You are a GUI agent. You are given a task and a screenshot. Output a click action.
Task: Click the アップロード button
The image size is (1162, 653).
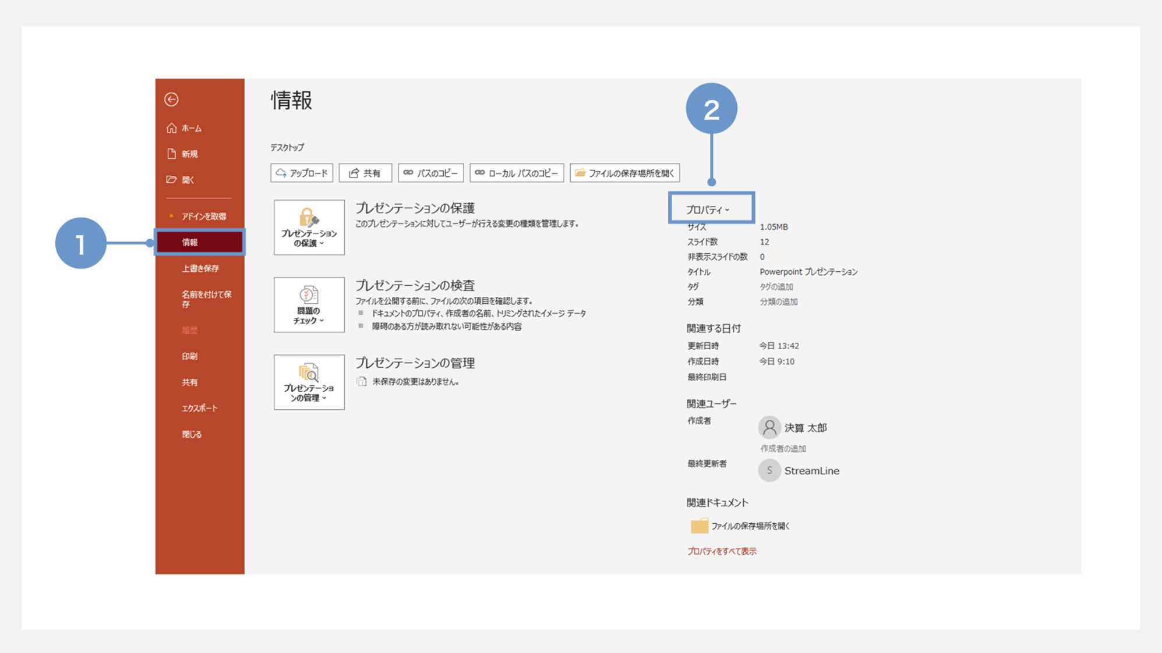[302, 173]
